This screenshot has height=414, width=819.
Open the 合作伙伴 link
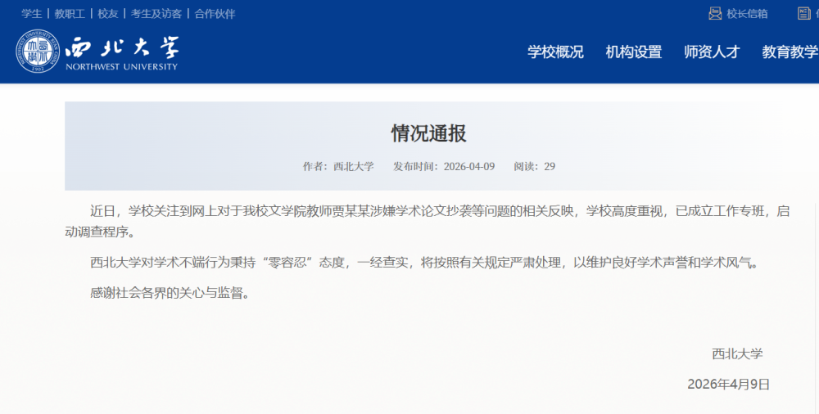[x=215, y=14]
